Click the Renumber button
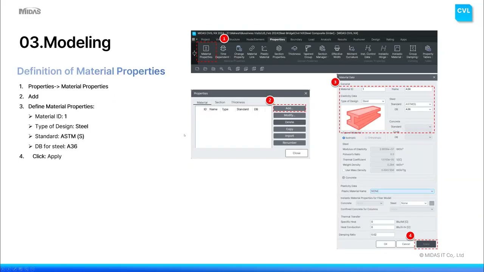This screenshot has width=484, height=272. [289, 142]
